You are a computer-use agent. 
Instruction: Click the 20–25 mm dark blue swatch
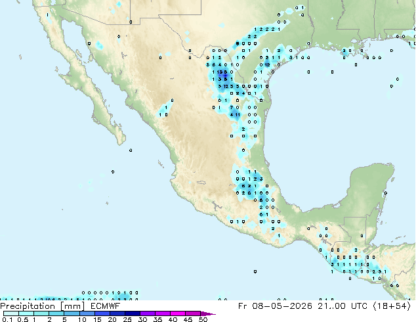point(117,313)
